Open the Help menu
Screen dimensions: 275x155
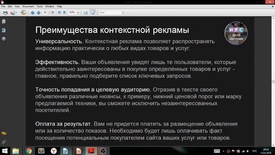[59, 6]
